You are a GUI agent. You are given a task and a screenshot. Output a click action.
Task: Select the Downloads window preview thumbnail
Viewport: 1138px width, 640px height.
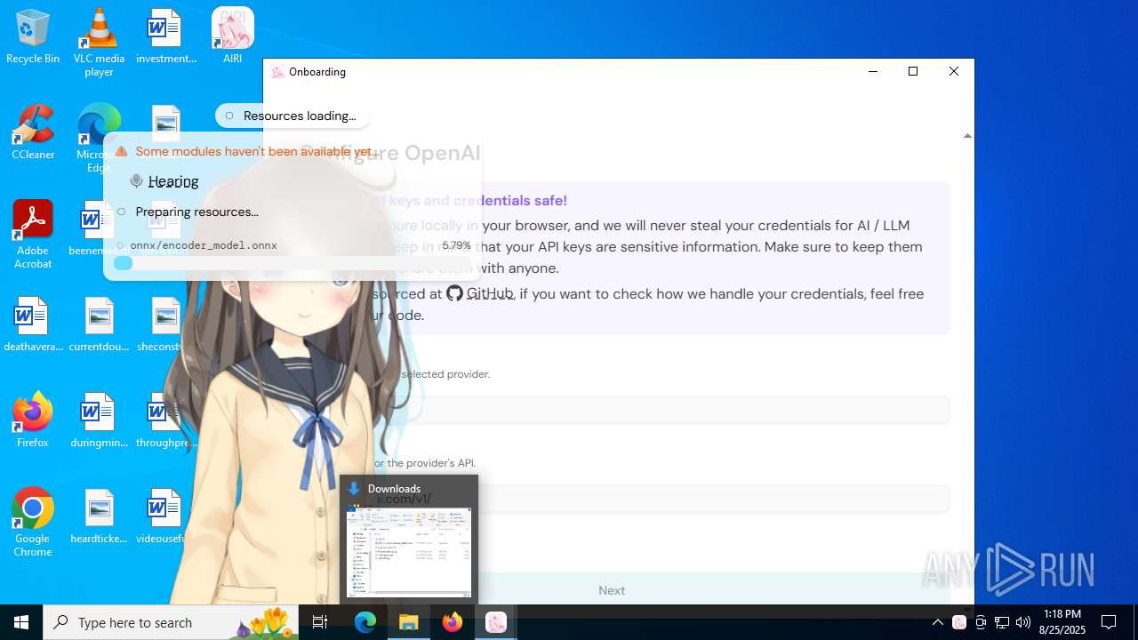409,552
